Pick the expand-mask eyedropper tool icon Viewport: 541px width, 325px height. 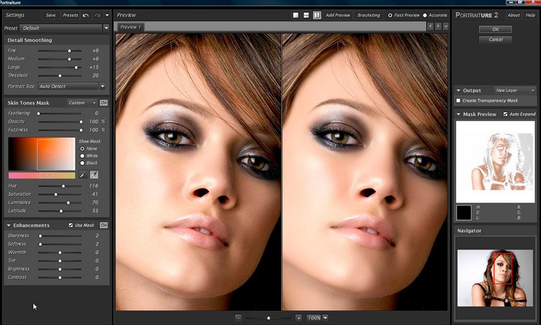click(x=94, y=175)
